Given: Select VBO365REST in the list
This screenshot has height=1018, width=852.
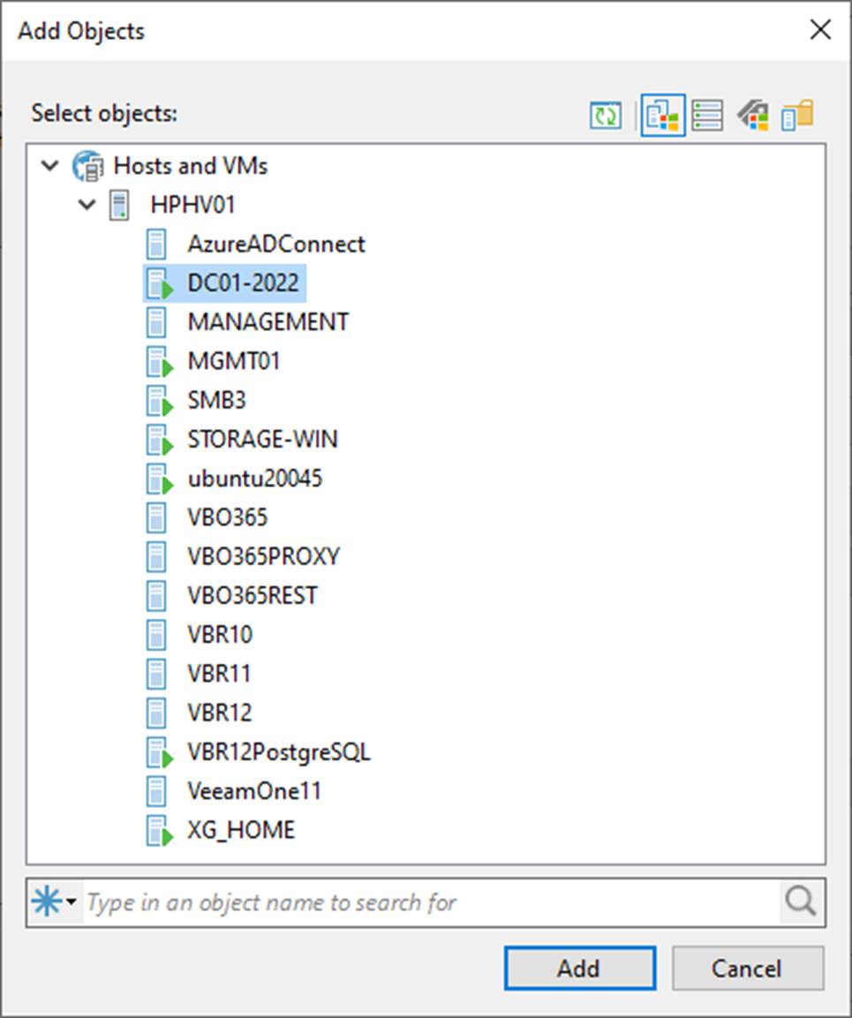Looking at the screenshot, I should pos(253,596).
